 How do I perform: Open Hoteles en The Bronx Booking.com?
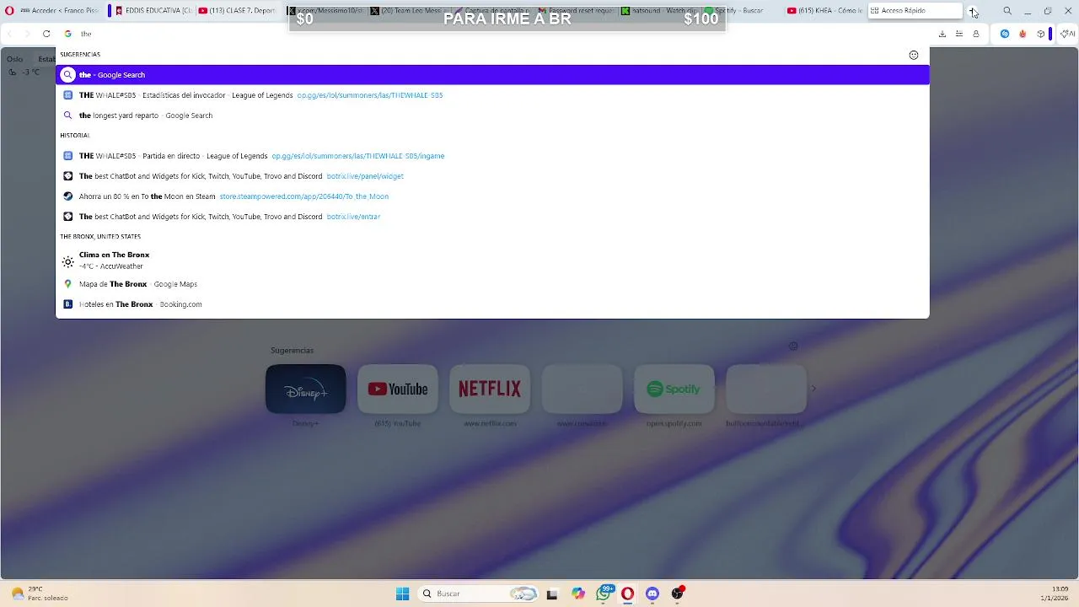pos(492,304)
